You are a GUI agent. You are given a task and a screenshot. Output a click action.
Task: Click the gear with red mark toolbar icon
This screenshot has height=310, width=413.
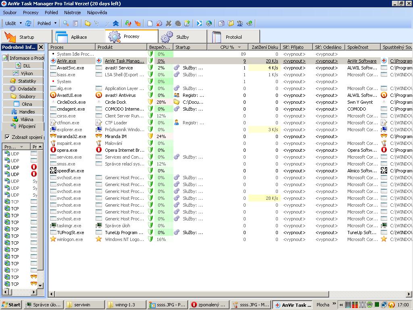click(159, 23)
